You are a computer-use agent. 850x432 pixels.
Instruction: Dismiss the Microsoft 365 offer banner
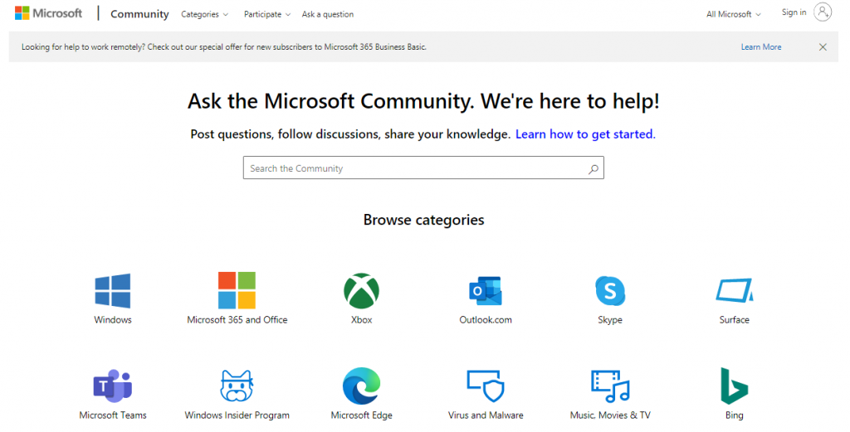[x=823, y=47]
